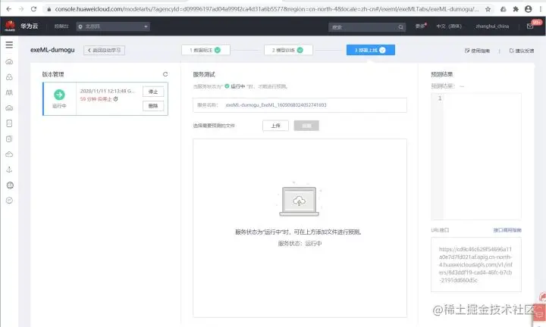The image size is (546, 327).
Task: Click the grayed-out predict button beside upload
Action: pos(306,126)
